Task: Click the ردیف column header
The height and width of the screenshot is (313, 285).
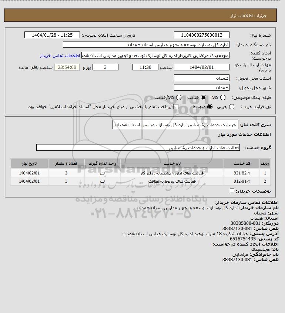Action: [x=265, y=163]
